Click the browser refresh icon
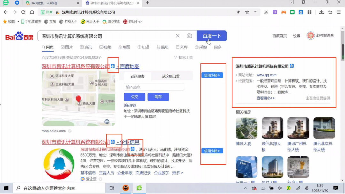 [x=23, y=12]
